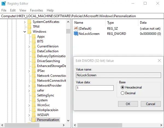This screenshot has width=164, height=128.
Task: Click the tree pane scroll up arrow
Action: (x=68, y=22)
